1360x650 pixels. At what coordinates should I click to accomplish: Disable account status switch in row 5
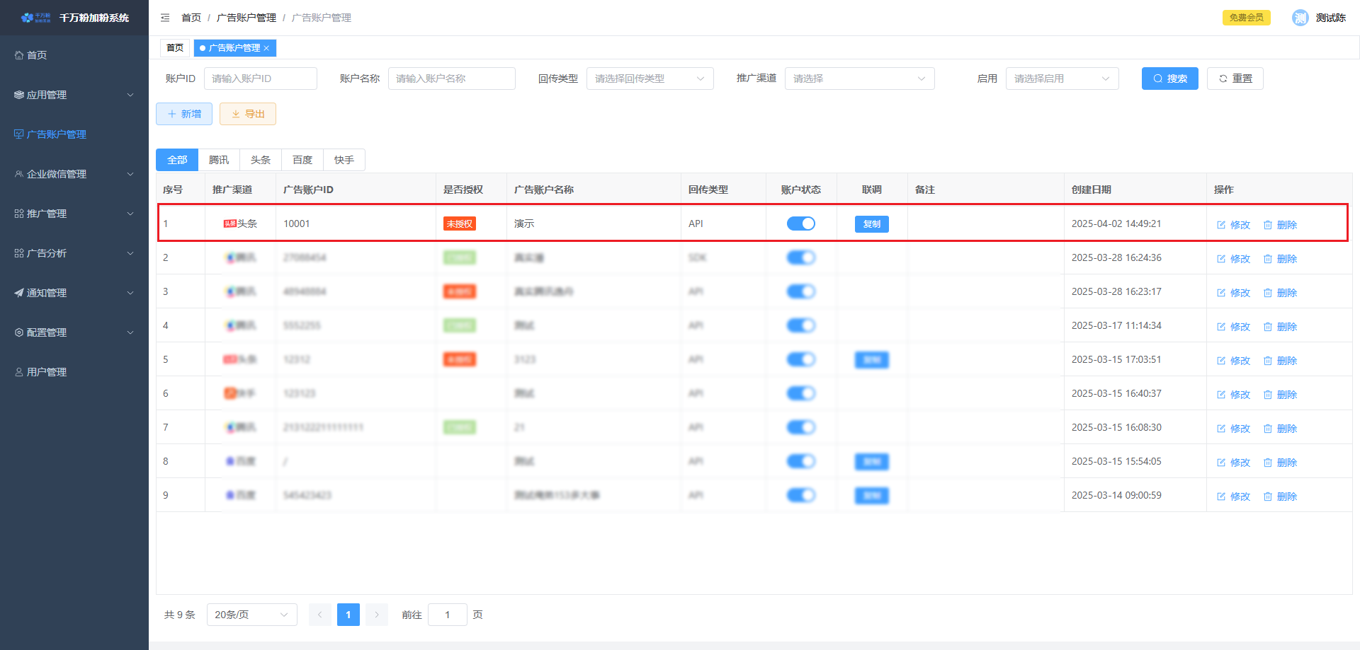point(801,359)
